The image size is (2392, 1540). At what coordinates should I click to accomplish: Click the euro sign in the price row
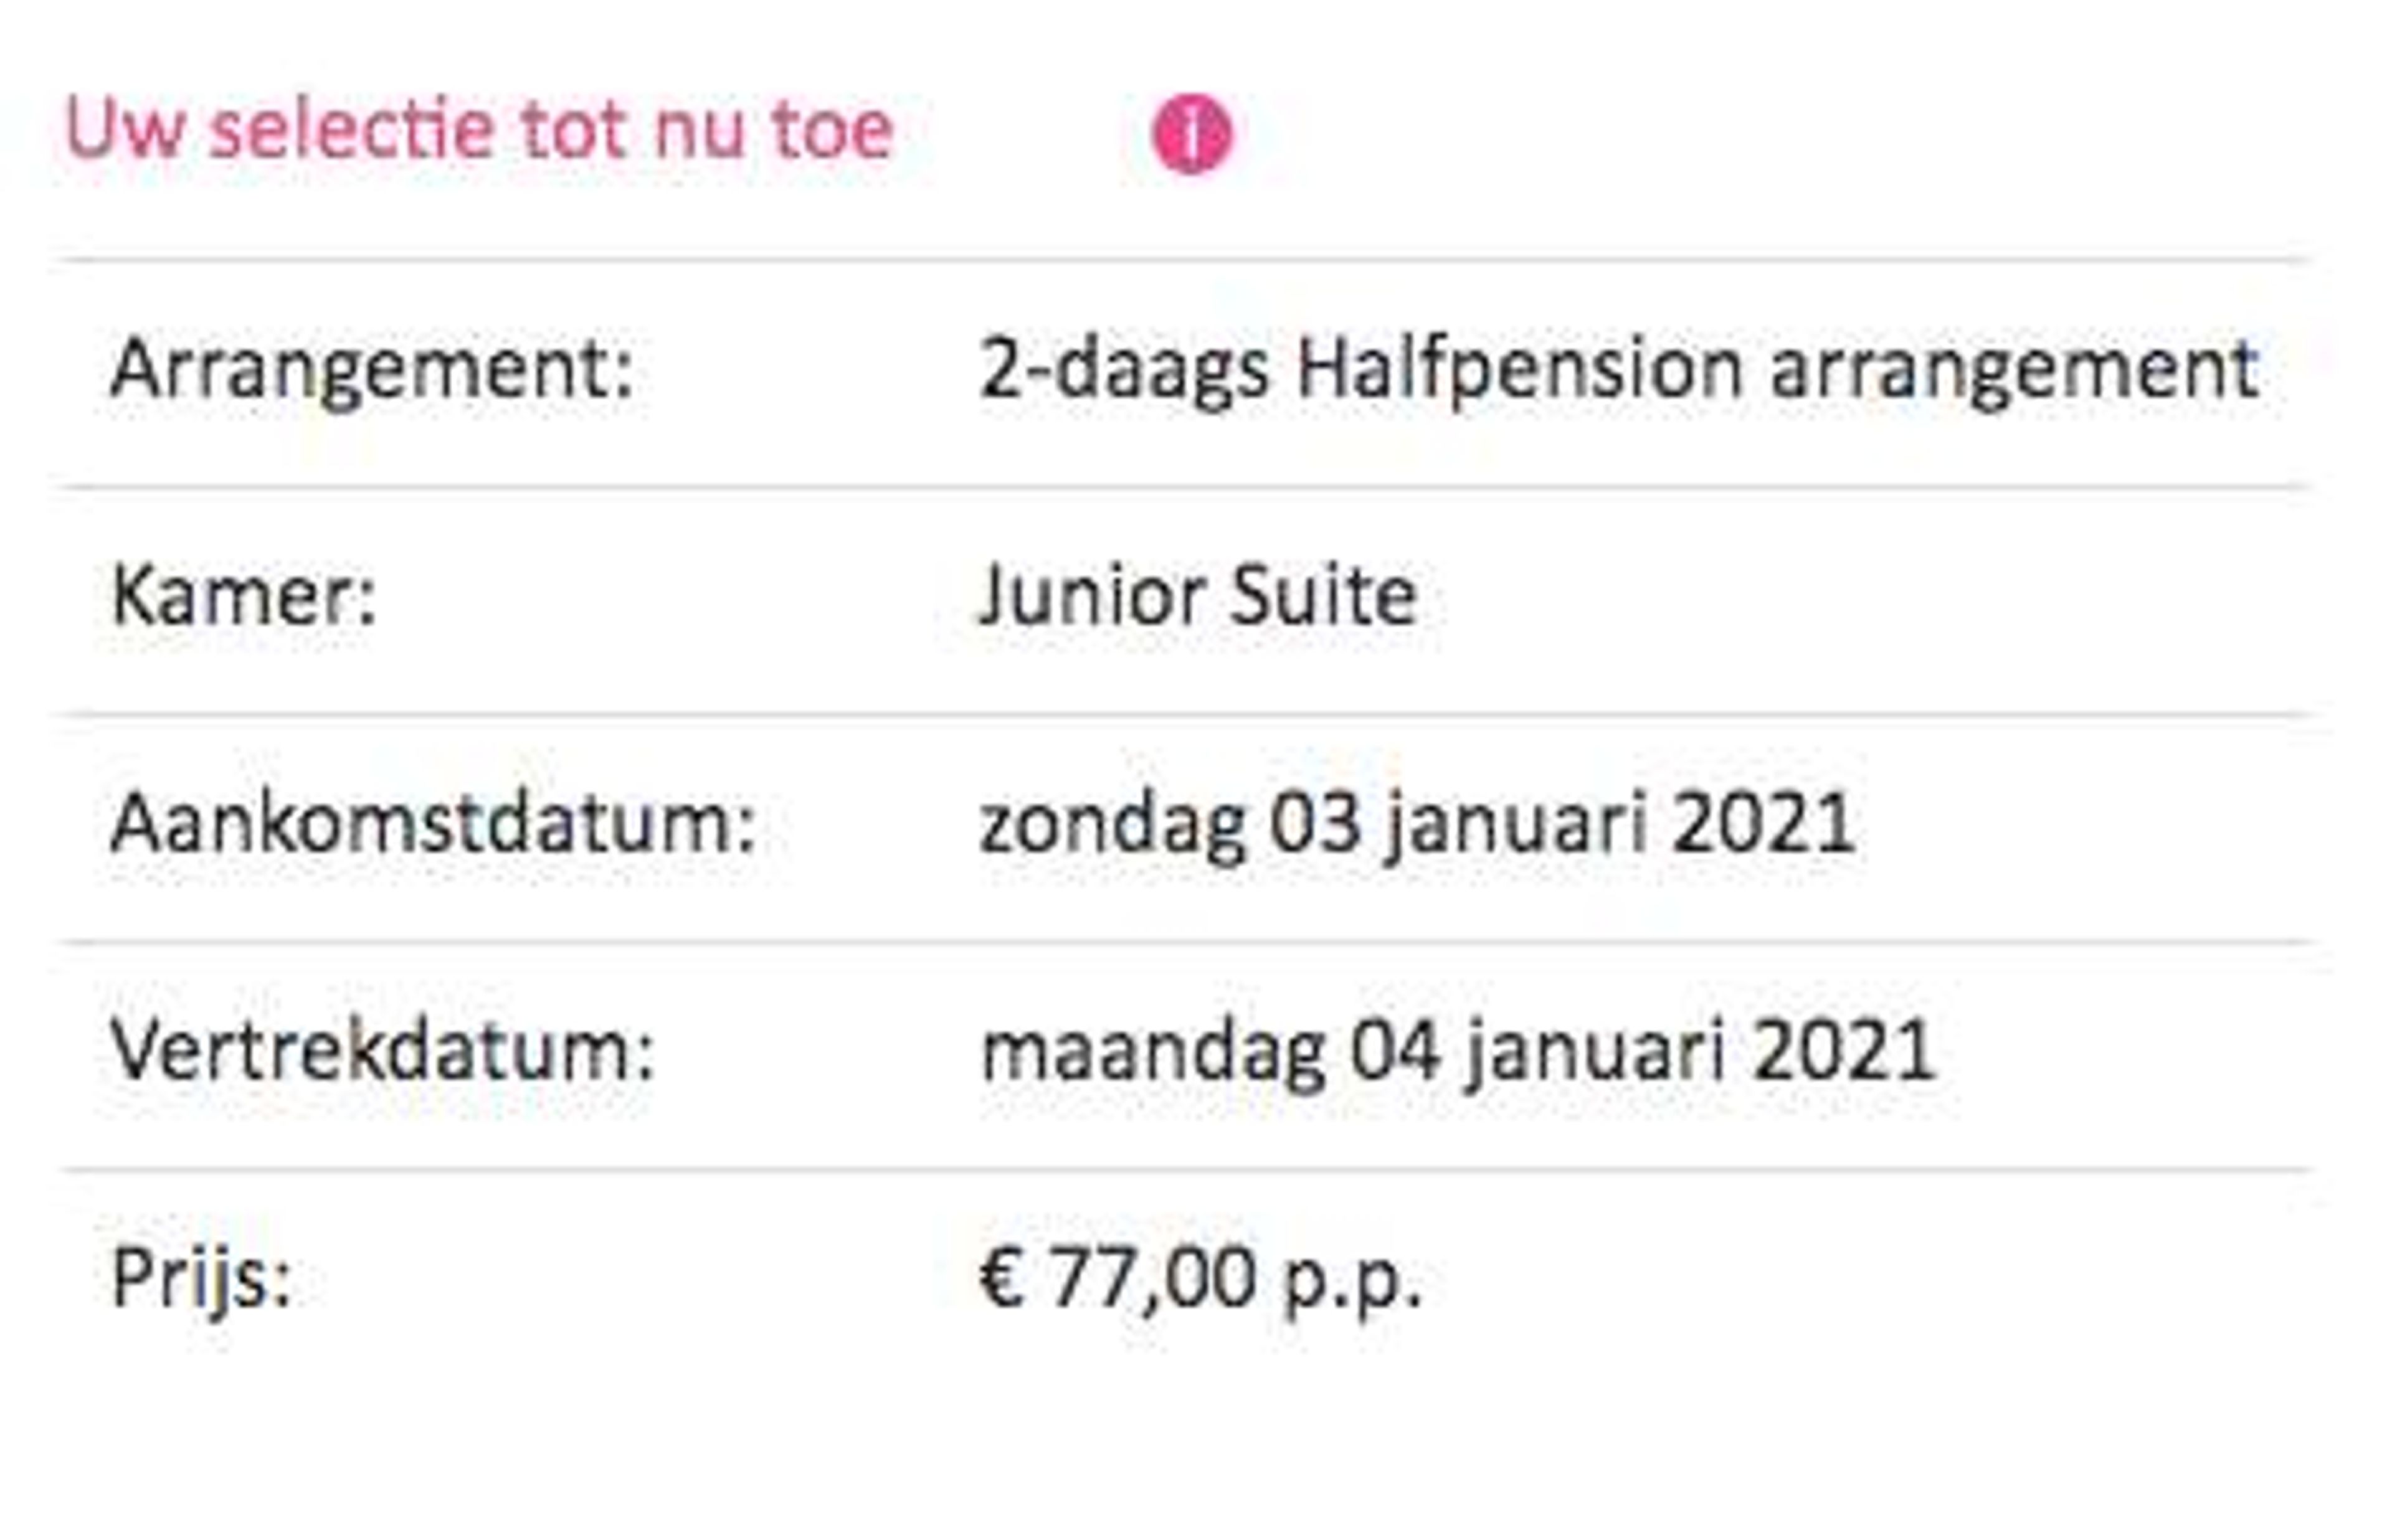1002,1278
